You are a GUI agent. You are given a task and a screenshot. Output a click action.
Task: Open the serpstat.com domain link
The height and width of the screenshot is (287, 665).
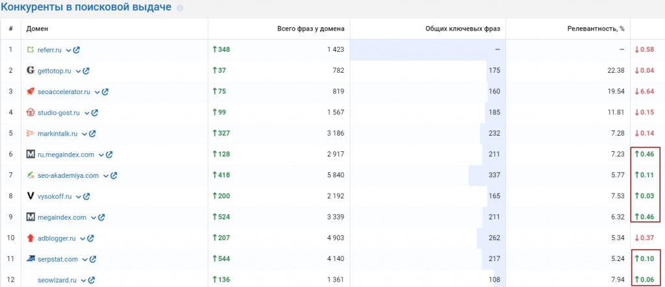pyautogui.click(x=58, y=259)
